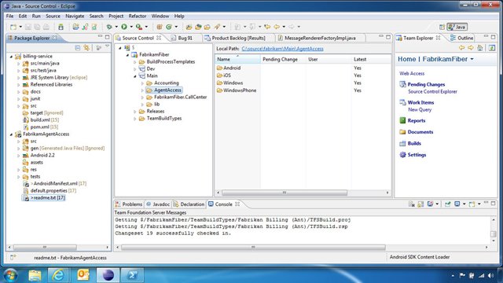The height and width of the screenshot is (283, 503).
Task: Toggle Link with Editor in Package Explorer
Action: (86, 48)
